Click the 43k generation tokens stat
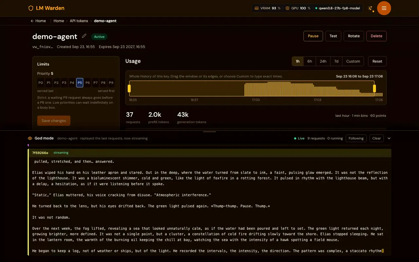The width and height of the screenshot is (419, 262). pyautogui.click(x=191, y=118)
